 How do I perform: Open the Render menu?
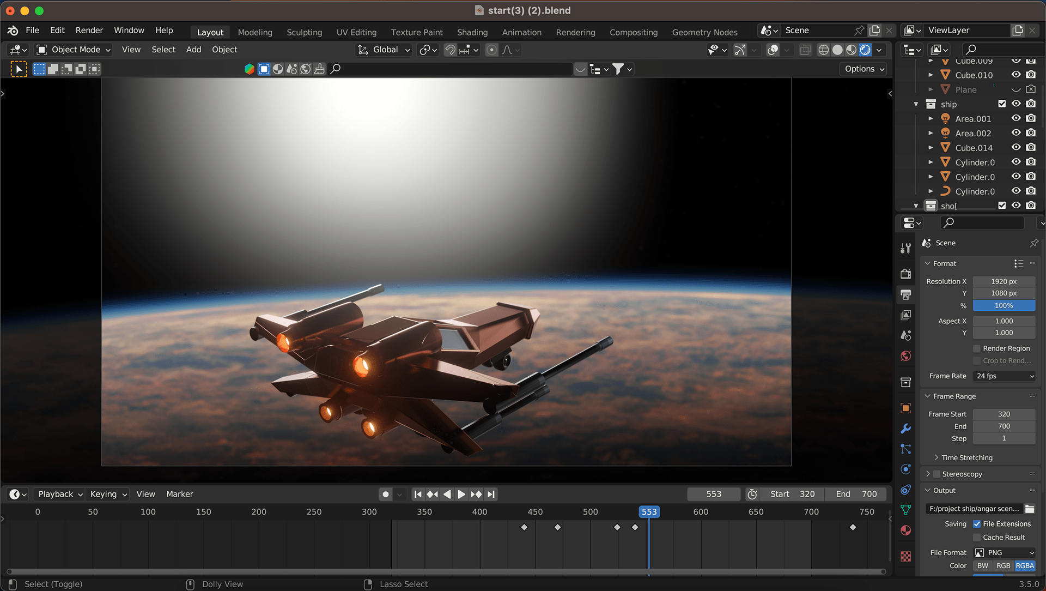click(89, 31)
